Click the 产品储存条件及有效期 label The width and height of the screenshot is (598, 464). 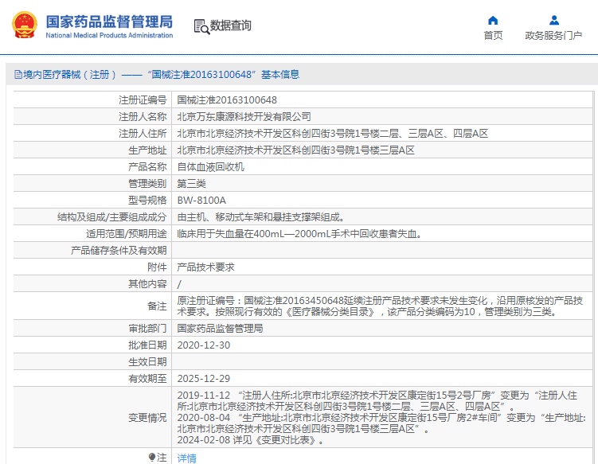119,251
